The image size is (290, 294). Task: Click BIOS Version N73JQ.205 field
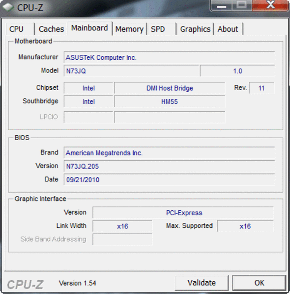coord(169,166)
